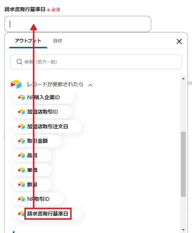Collapse the レコードが更新されたら section chevron
Screen dimensions: 192x233
click(90, 85)
